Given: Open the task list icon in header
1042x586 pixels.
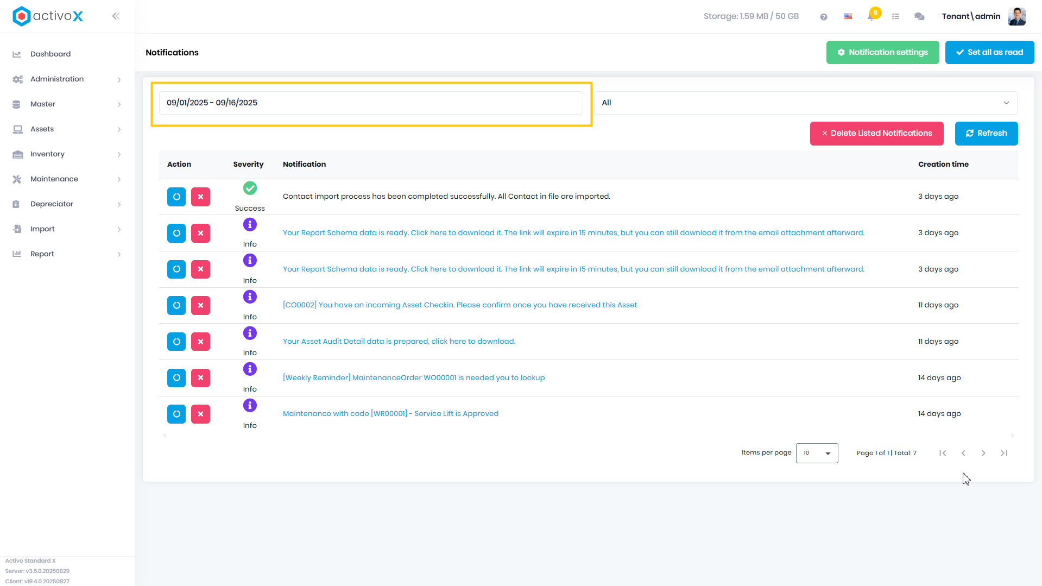Looking at the screenshot, I should 896,17.
